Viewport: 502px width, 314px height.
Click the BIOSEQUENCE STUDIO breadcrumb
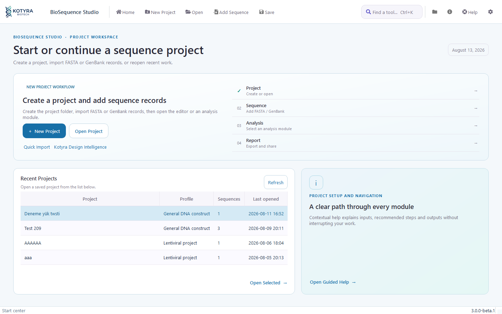[38, 37]
